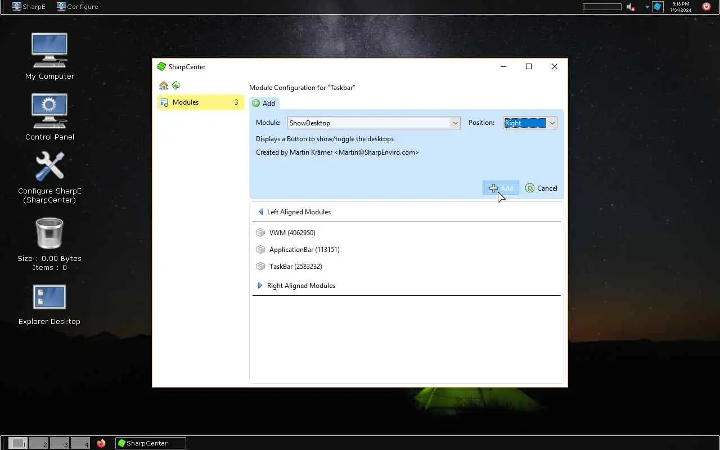Image resolution: width=720 pixels, height=450 pixels.
Task: Minimize the SharpCenter window
Action: pos(503,66)
